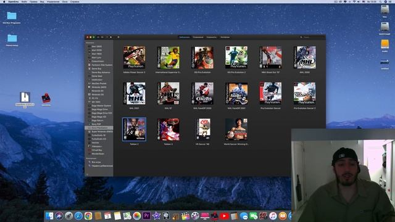Switch to the Библиотека tab
The image size is (395, 222).
(185, 37)
